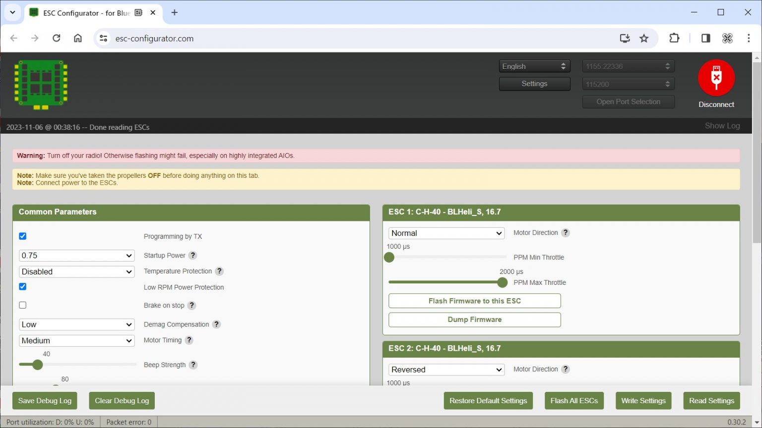Open help for Temperature Protection
This screenshot has width=762, height=428.
coord(219,271)
